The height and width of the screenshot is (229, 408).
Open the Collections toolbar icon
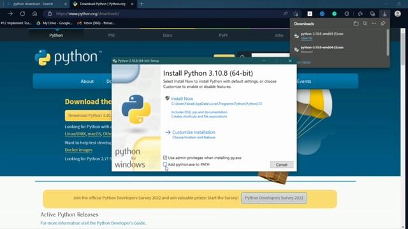pos(372,14)
